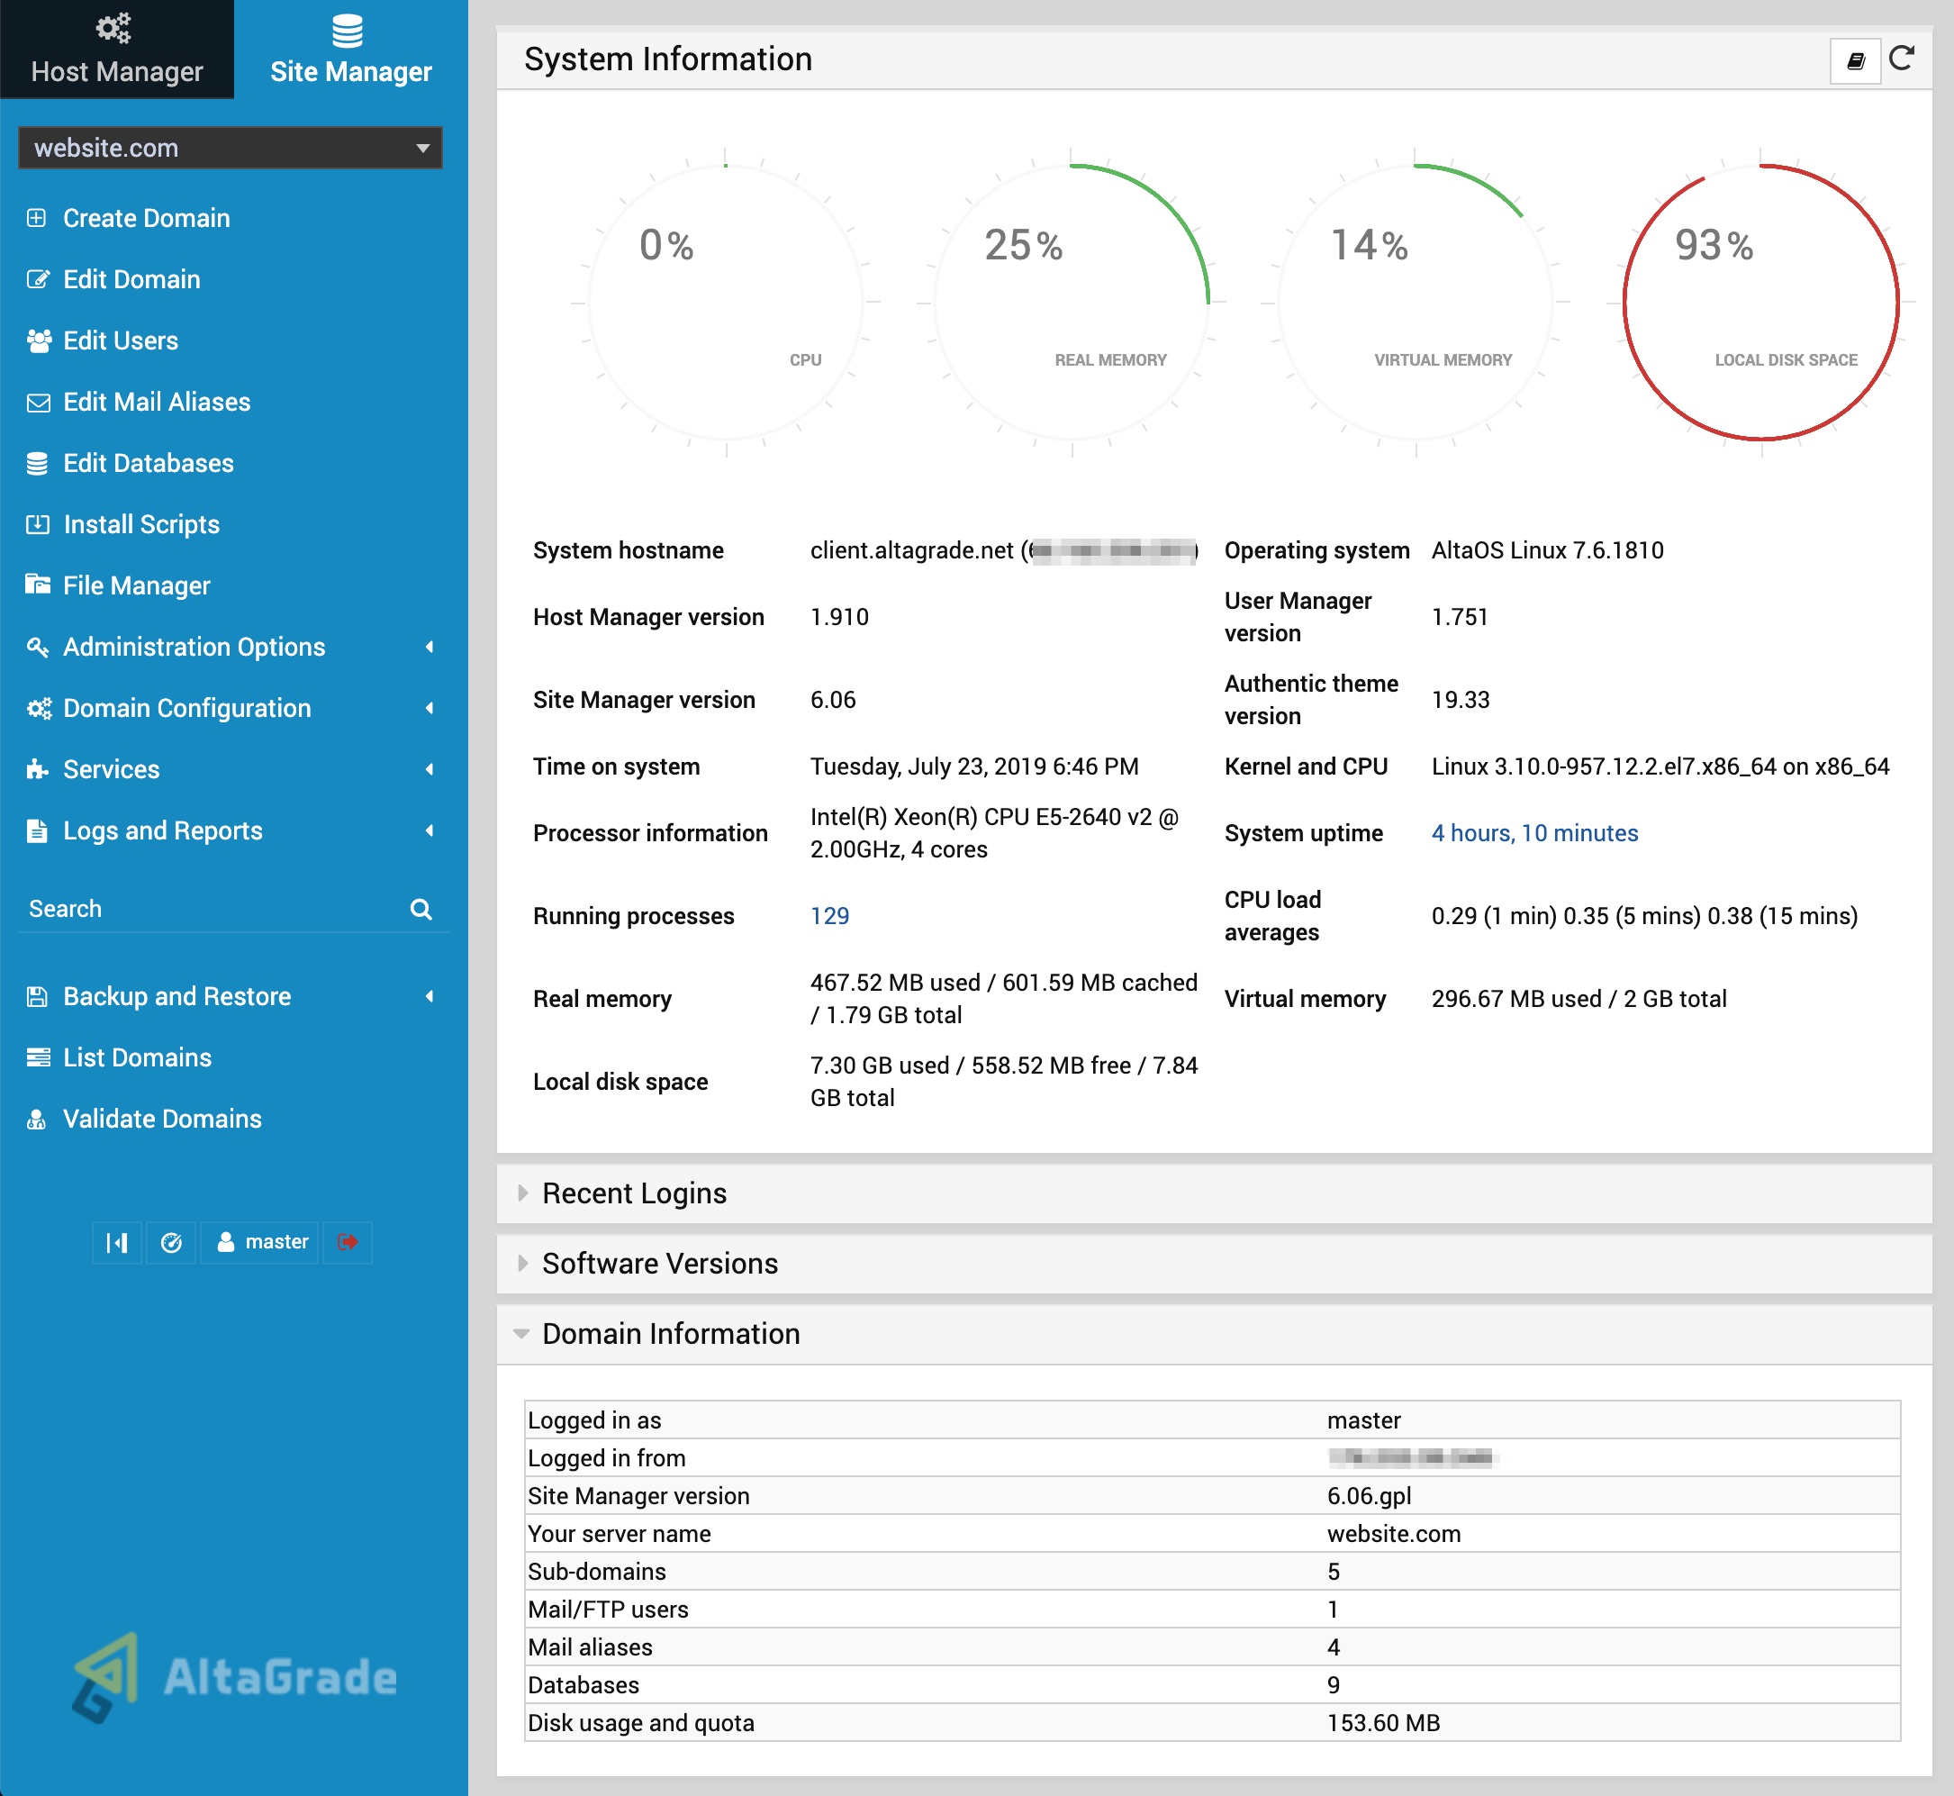Viewport: 1954px width, 1796px height.
Task: Open Create Domain from the sidebar
Action: 146,218
